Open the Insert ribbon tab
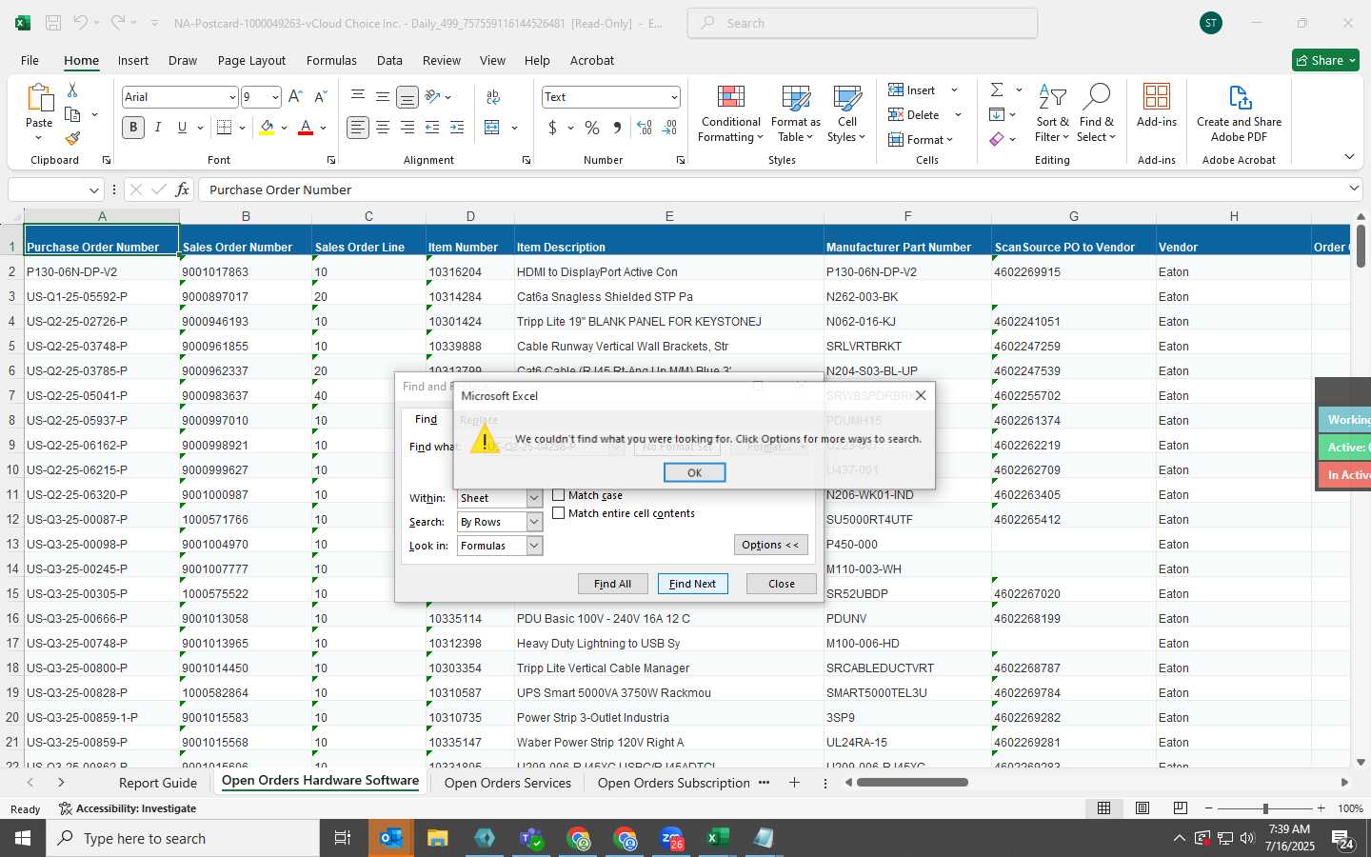 pyautogui.click(x=133, y=60)
